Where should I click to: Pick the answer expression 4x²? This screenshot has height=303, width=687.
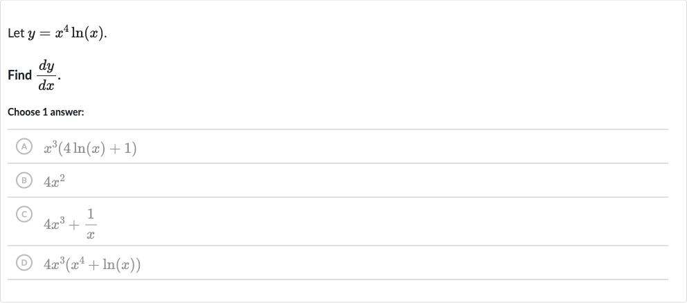pos(54,181)
